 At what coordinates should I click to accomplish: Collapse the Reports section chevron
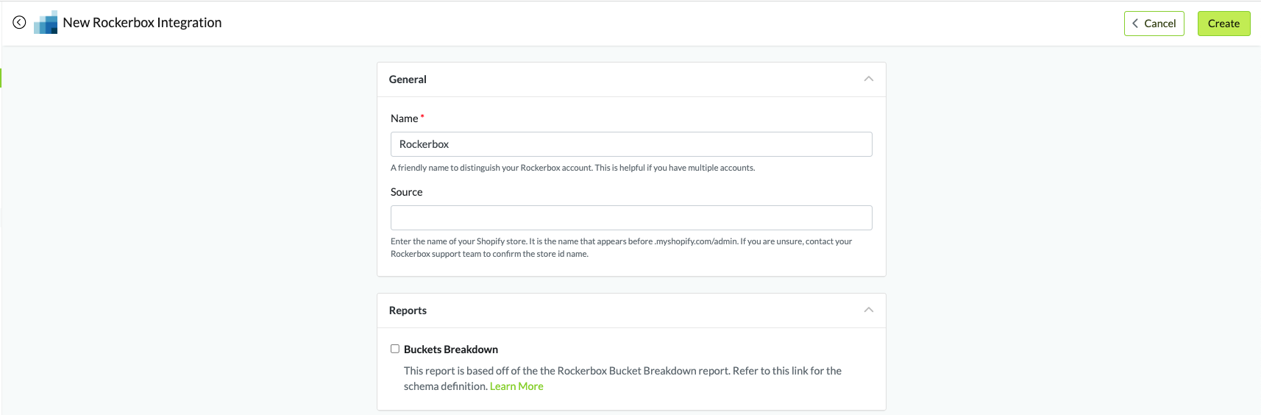(868, 310)
